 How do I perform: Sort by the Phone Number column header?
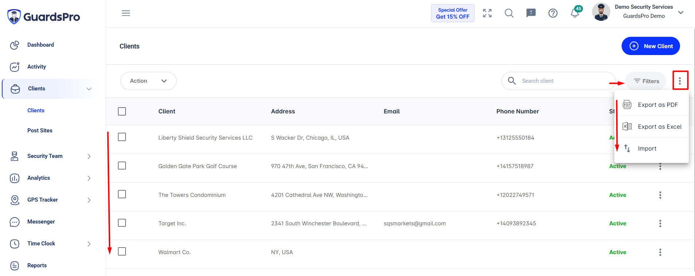coord(518,112)
